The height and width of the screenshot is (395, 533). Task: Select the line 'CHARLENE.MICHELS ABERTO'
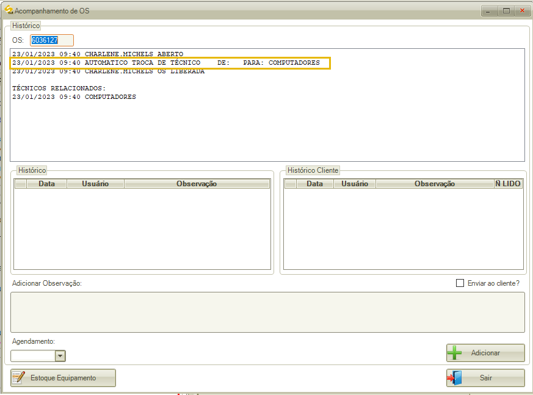pyautogui.click(x=98, y=54)
